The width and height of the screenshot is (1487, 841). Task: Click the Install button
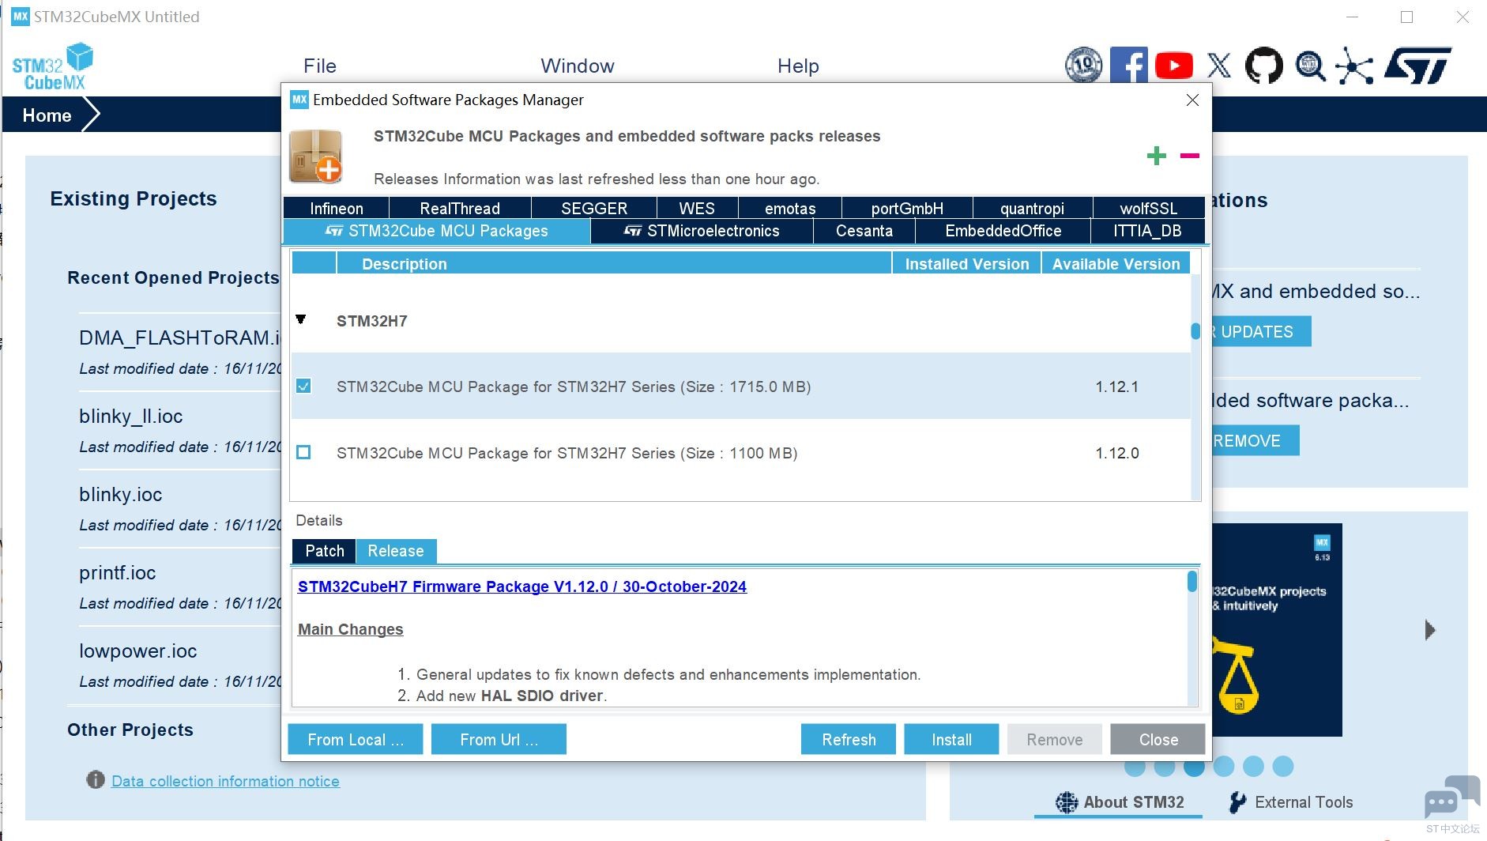[x=951, y=739]
